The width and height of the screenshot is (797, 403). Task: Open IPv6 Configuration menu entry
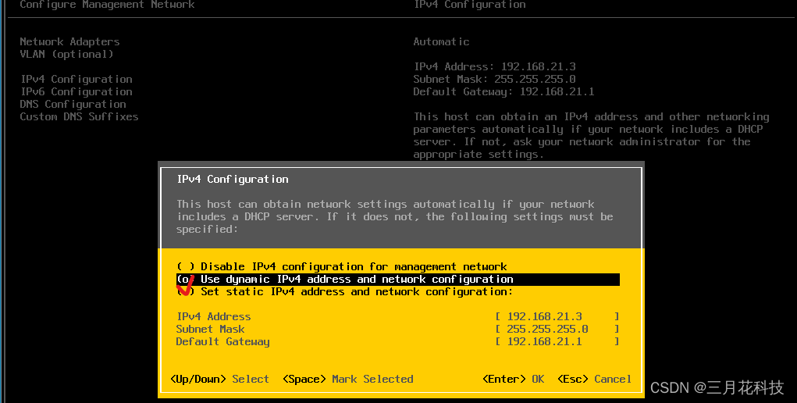pos(76,91)
